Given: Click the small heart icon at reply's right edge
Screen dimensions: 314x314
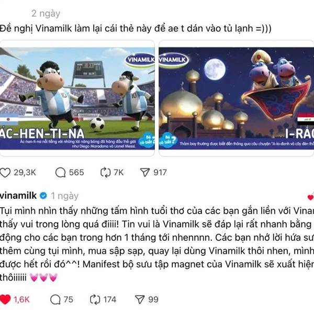Looking at the screenshot, I should tap(310, 197).
